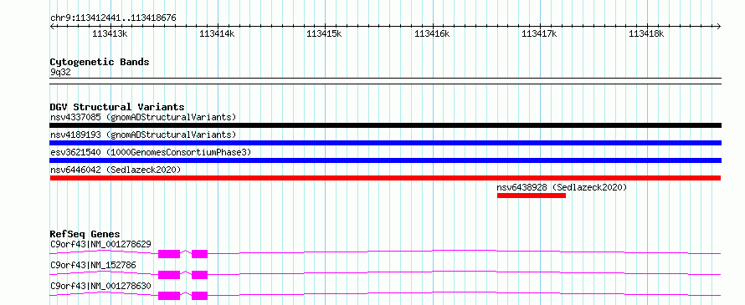This screenshot has width=745, height=305.
Task: Click the 113416k ruler tick label
Action: pyautogui.click(x=433, y=33)
